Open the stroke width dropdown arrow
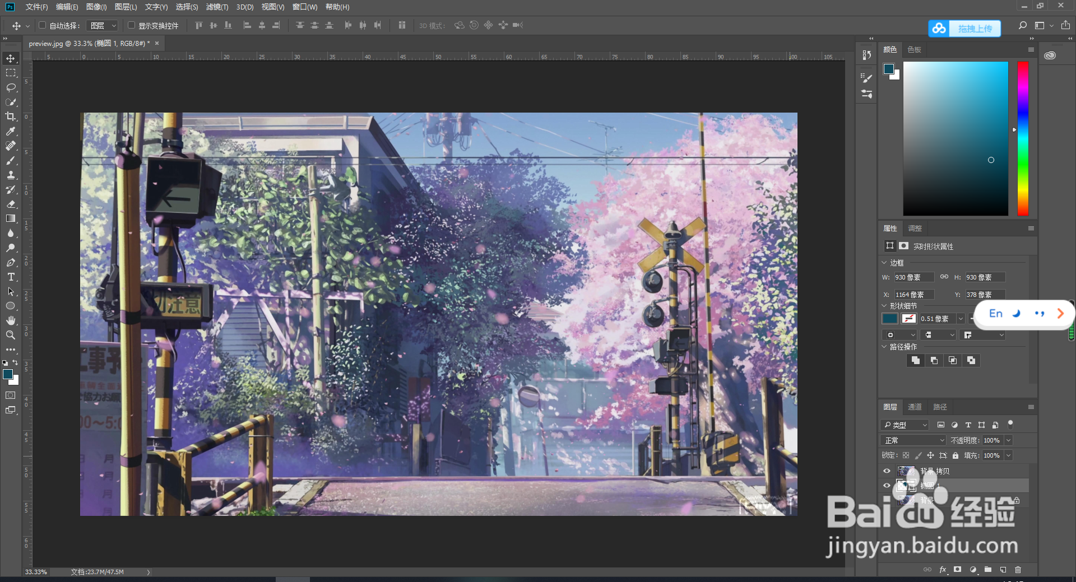The width and height of the screenshot is (1076, 582). [961, 319]
